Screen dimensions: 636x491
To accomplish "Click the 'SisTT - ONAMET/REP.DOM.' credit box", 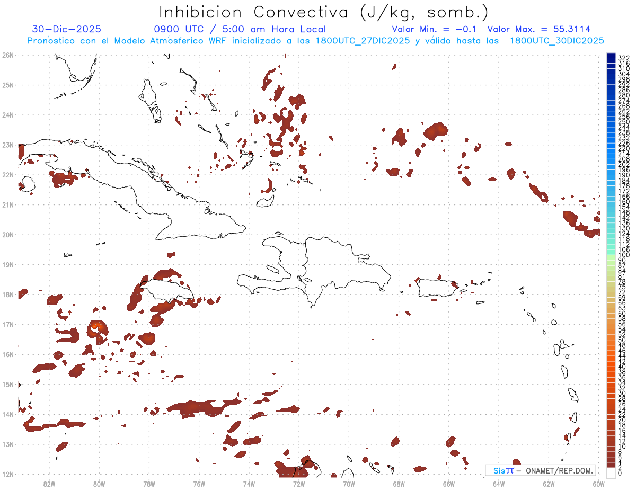I will point(540,470).
